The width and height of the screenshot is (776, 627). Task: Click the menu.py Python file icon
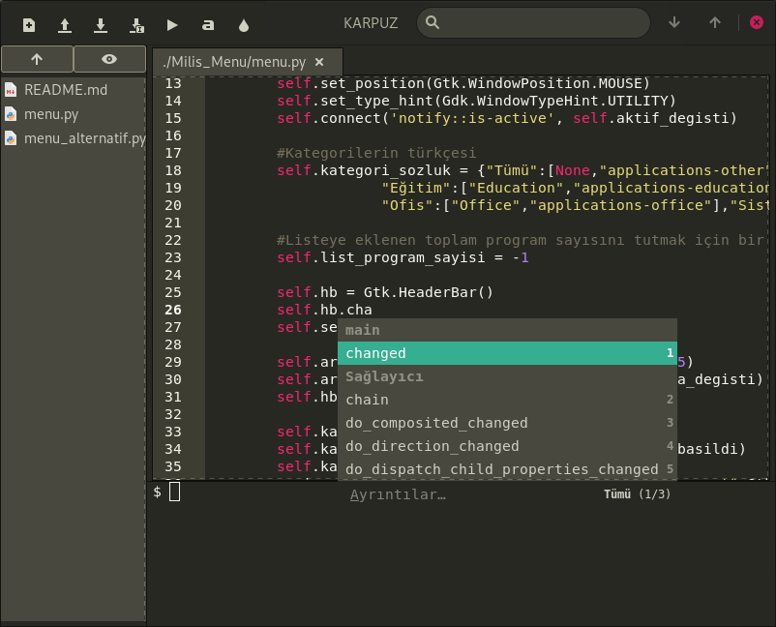(11, 114)
